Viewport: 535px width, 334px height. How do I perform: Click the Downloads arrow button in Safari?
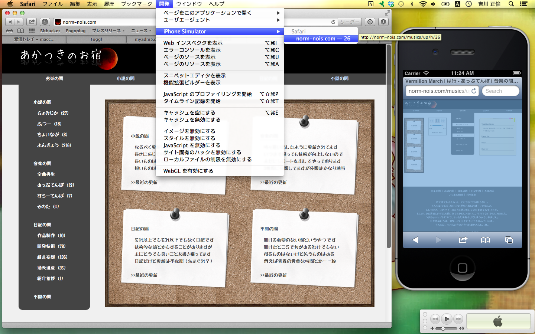(383, 22)
